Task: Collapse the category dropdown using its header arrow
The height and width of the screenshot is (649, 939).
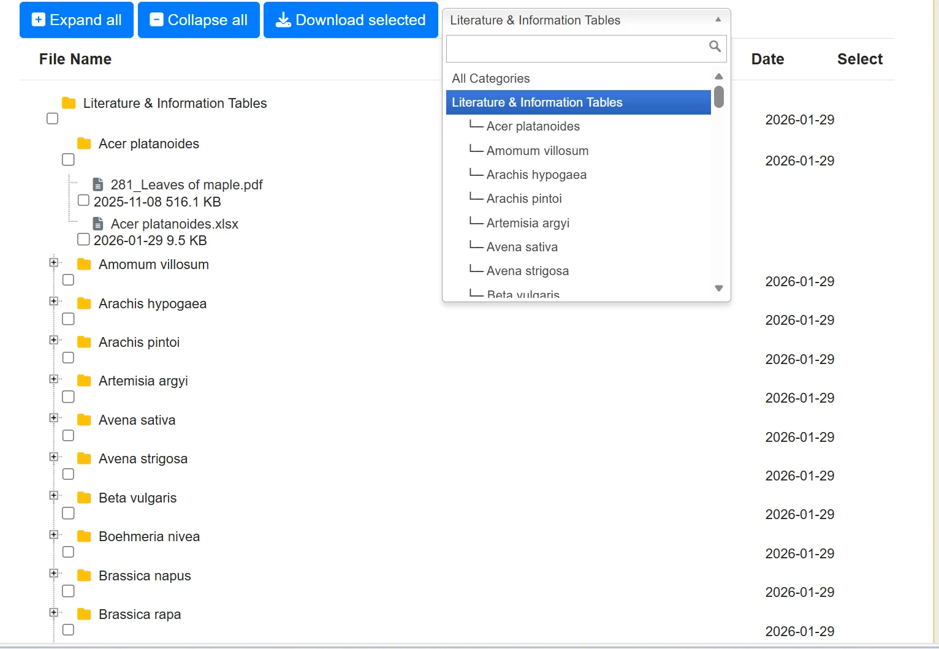Action: (718, 20)
